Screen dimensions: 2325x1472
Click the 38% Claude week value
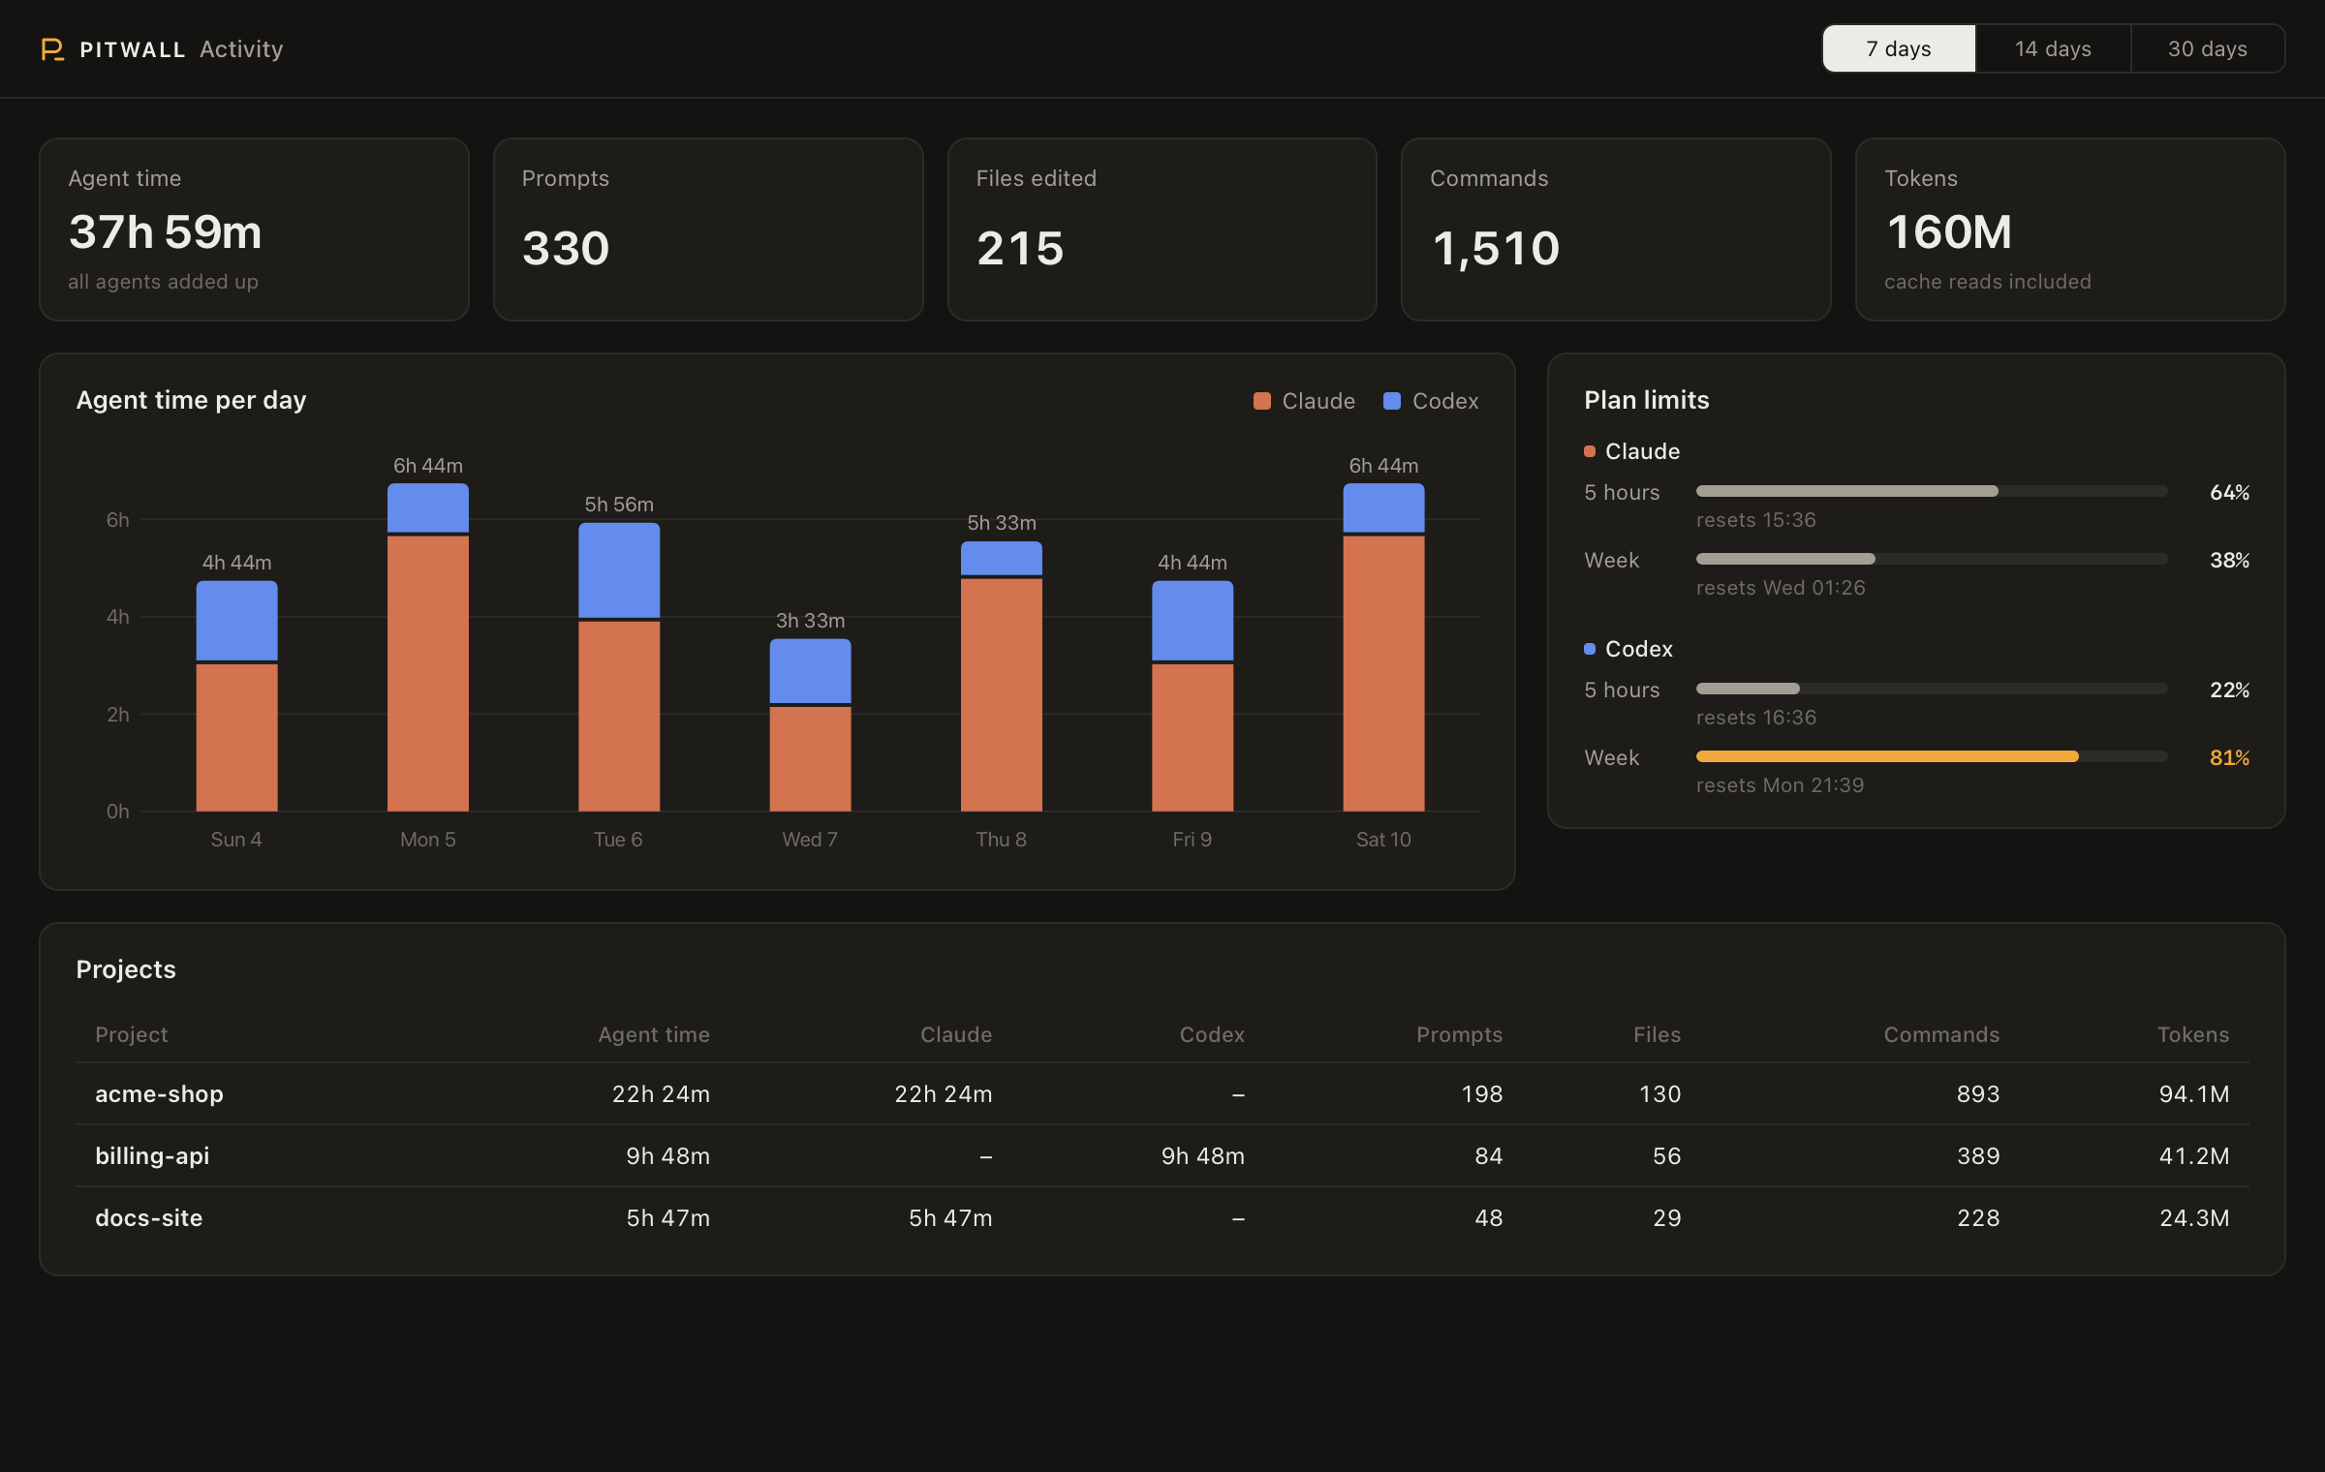tap(2229, 560)
